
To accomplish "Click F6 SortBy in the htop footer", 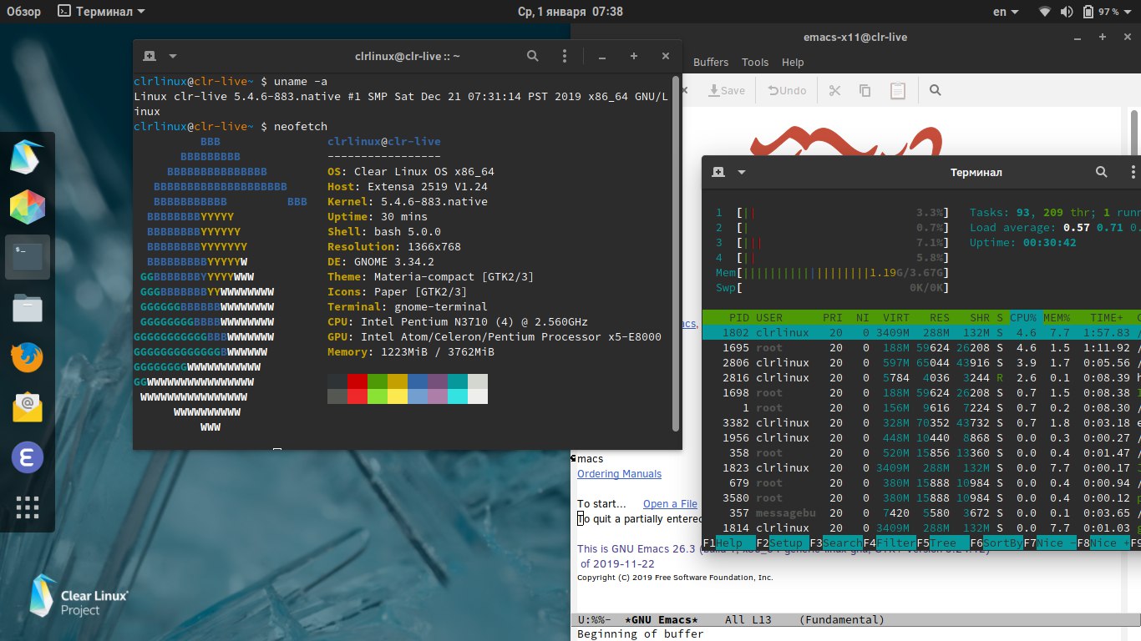I will pyautogui.click(x=996, y=543).
